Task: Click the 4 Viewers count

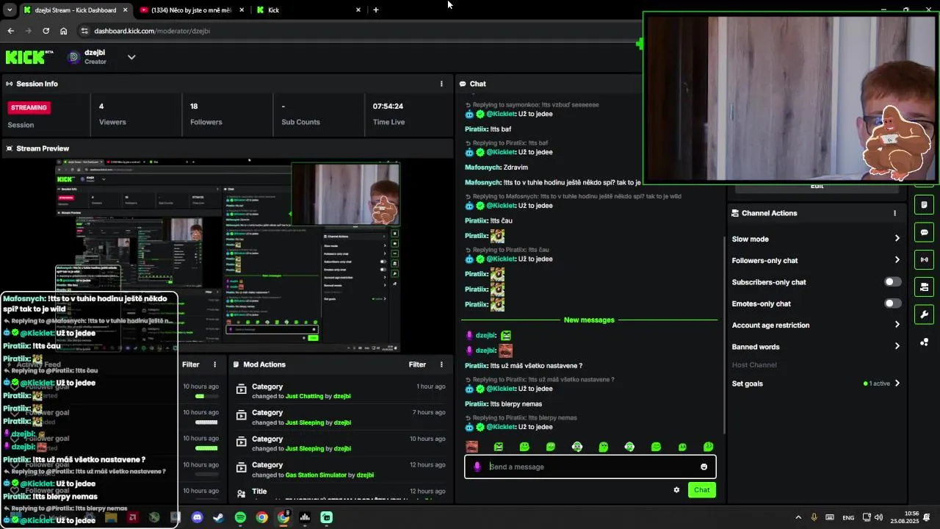Action: tap(101, 106)
